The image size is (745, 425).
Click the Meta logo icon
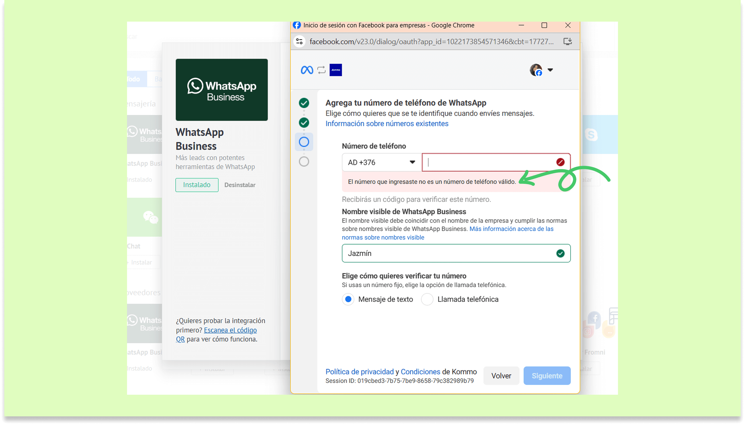pyautogui.click(x=307, y=70)
